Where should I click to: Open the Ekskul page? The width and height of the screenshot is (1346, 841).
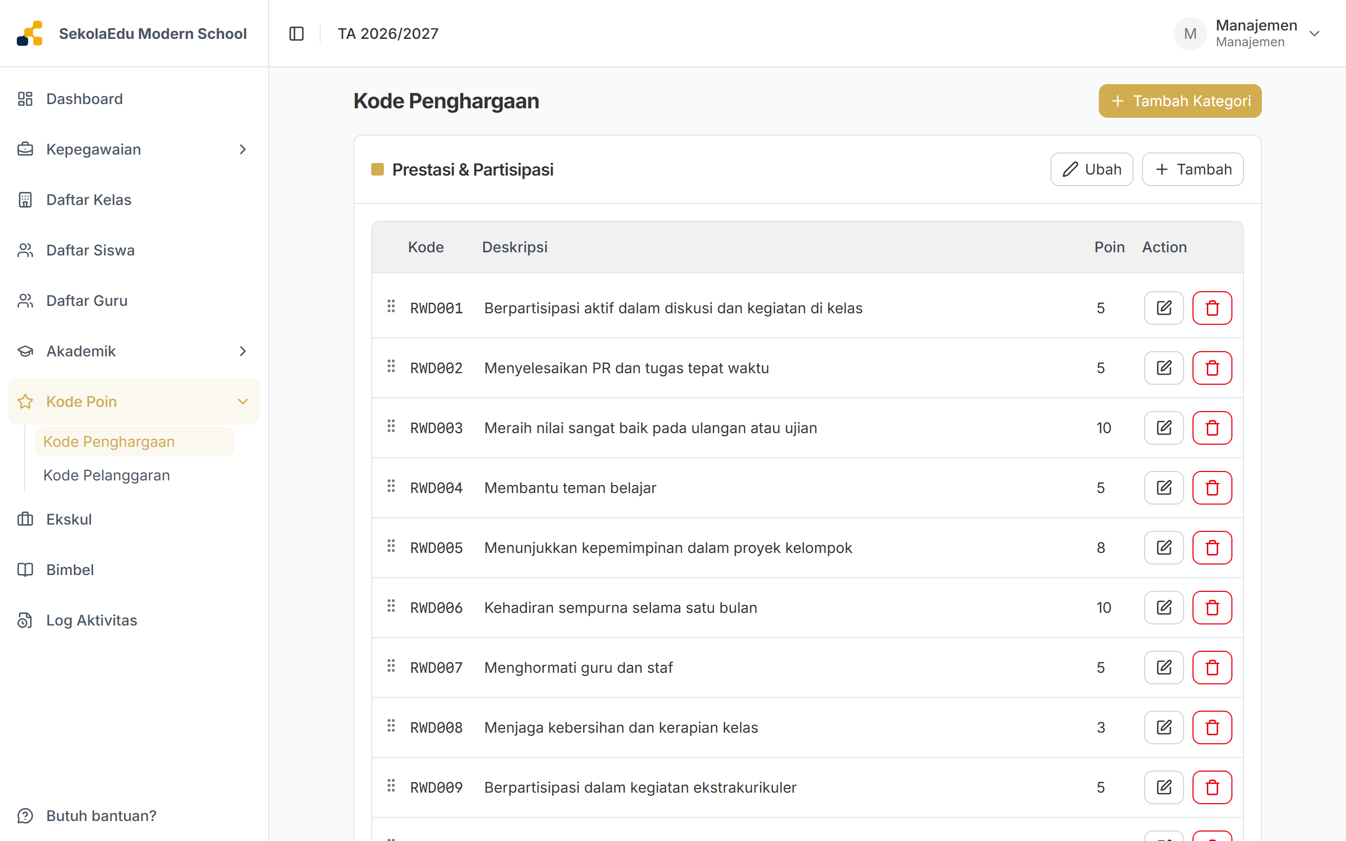click(134, 519)
